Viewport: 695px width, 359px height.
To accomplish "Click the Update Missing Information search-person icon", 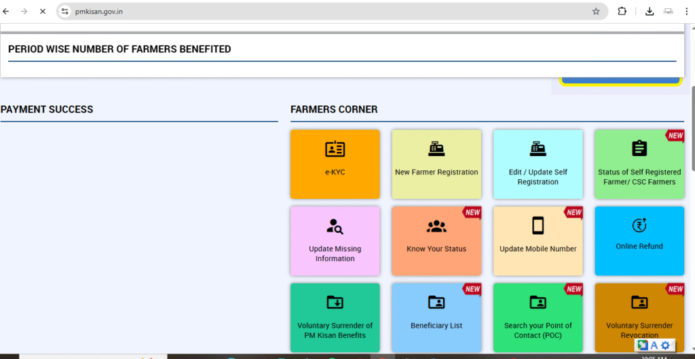I will point(335,226).
